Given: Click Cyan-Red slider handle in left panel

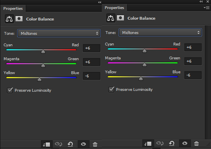Looking at the screenshot, I should tap(43, 52).
